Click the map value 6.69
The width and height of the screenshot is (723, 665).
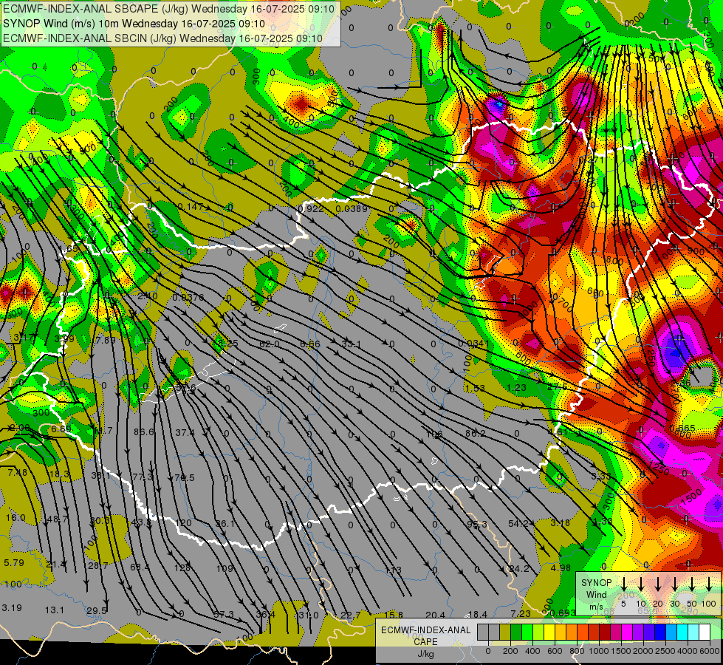pos(61,429)
